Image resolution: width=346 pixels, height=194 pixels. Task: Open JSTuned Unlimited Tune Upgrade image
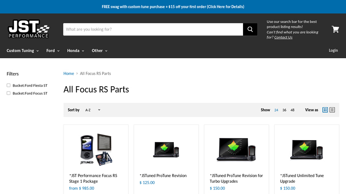(307, 149)
